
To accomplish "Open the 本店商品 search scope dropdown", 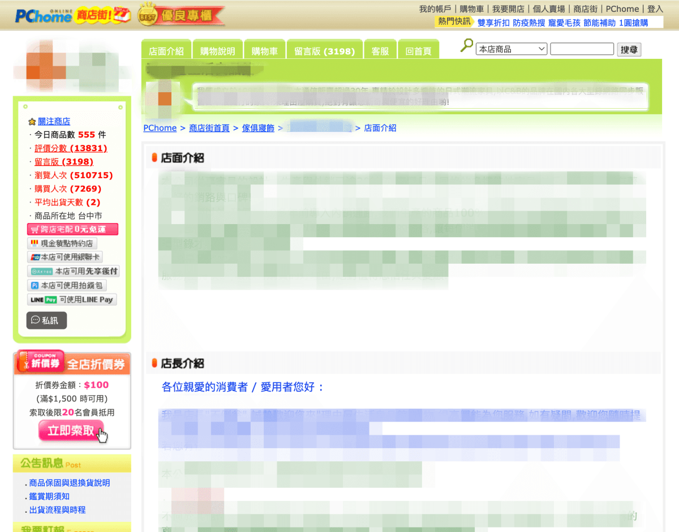I will click(511, 49).
